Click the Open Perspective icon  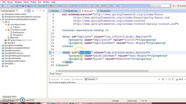point(174,6)
